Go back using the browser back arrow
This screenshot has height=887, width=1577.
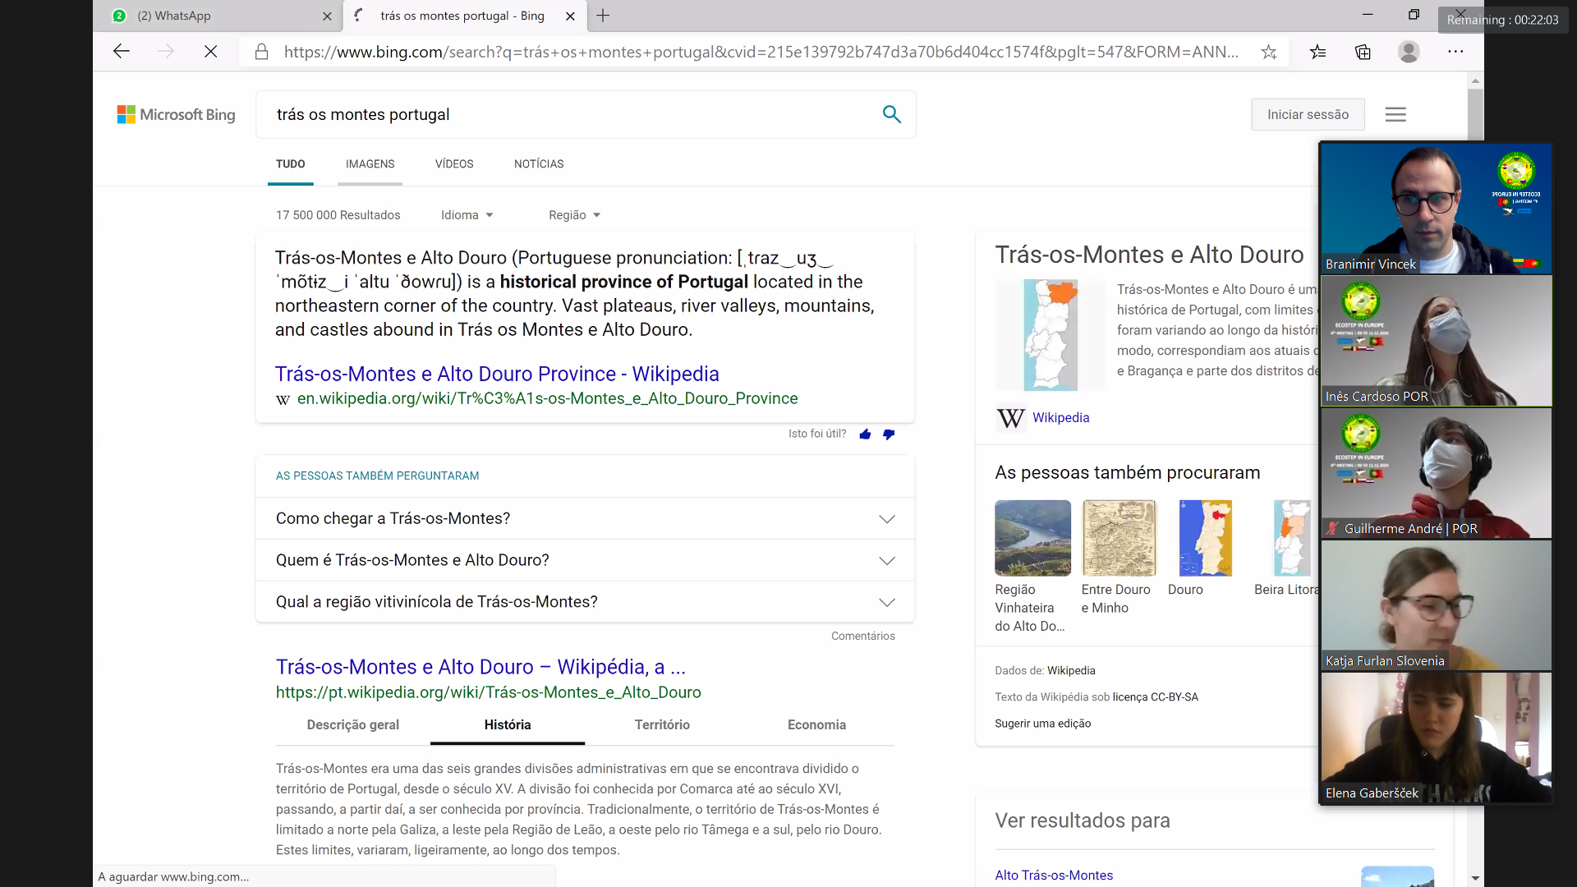pos(122,52)
